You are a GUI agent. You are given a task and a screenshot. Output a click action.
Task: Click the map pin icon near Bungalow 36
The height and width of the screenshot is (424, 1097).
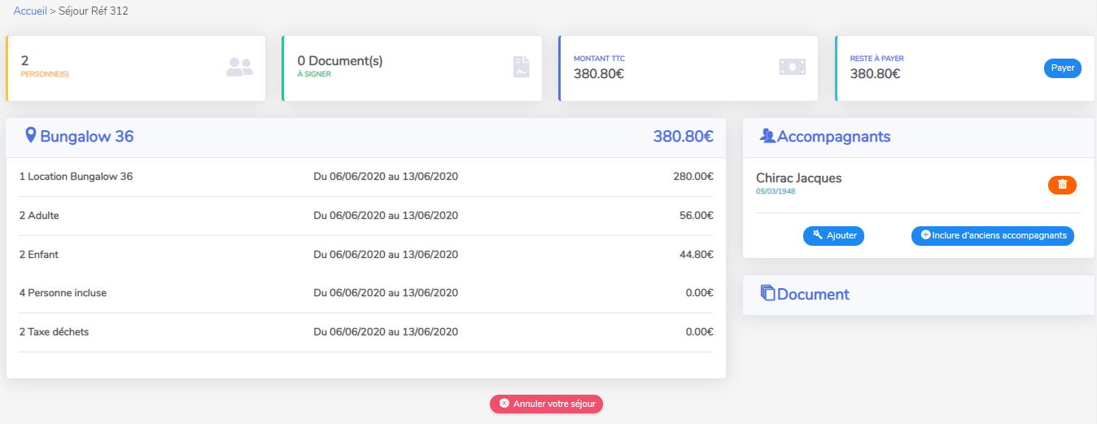(31, 136)
